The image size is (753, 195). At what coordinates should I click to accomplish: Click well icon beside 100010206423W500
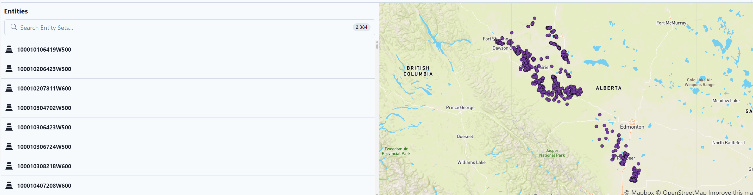9,69
